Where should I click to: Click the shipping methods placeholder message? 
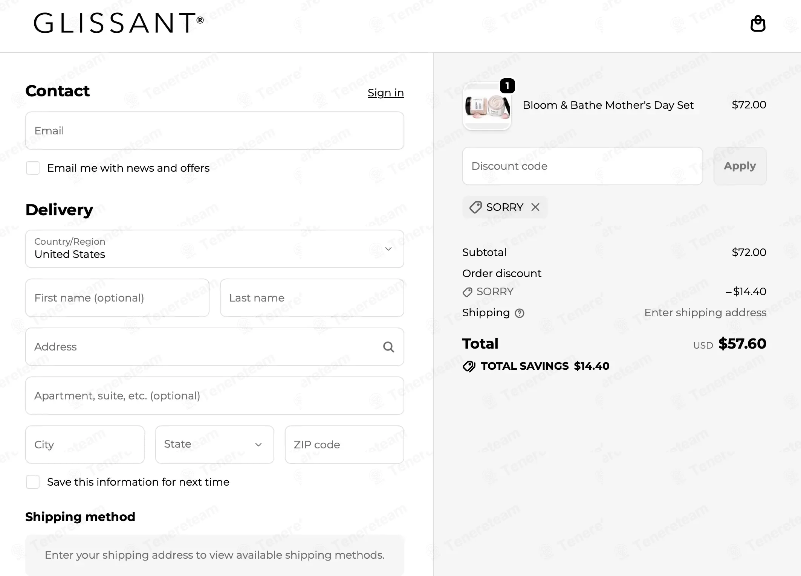214,555
